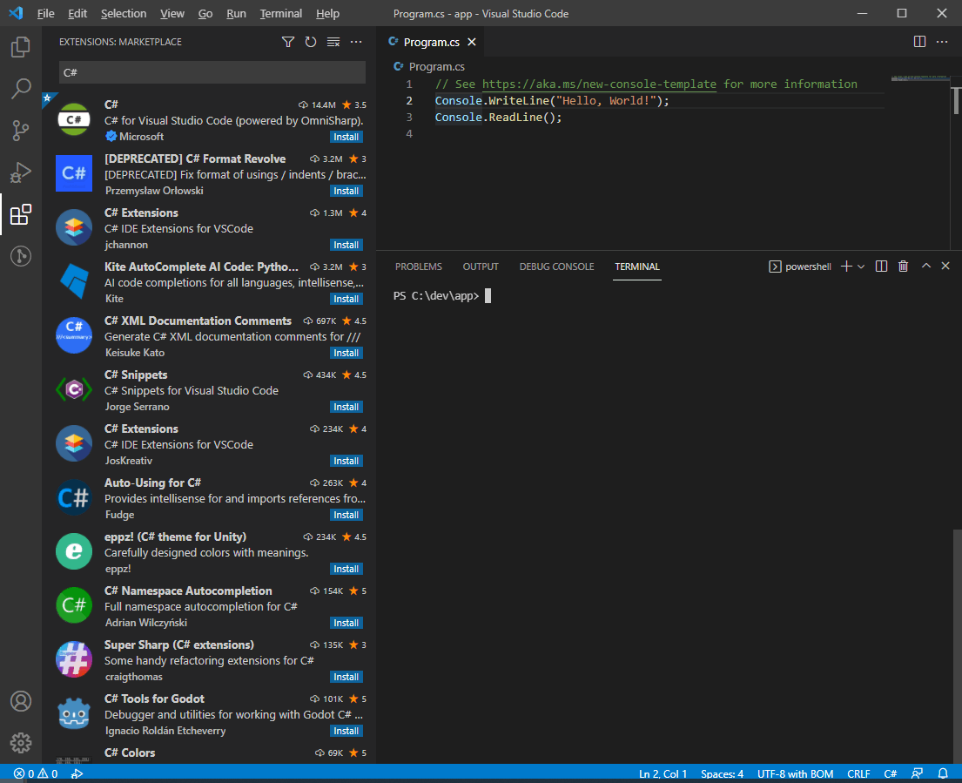This screenshot has height=783, width=962.
Task: Install the Kite AutoComplete extension
Action: click(x=346, y=299)
